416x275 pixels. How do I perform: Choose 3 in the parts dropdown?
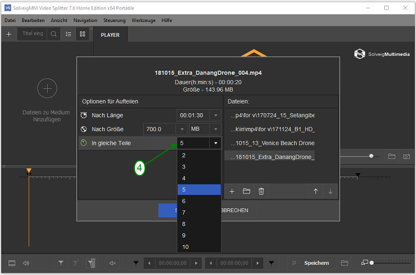pyautogui.click(x=199, y=167)
